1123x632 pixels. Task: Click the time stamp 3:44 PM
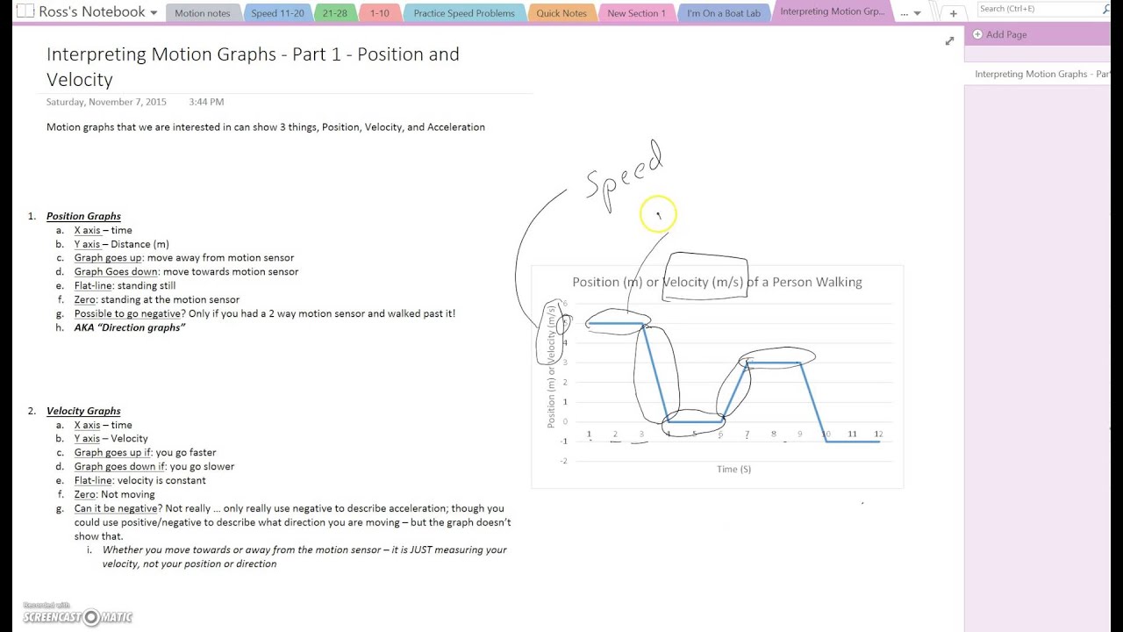(206, 102)
